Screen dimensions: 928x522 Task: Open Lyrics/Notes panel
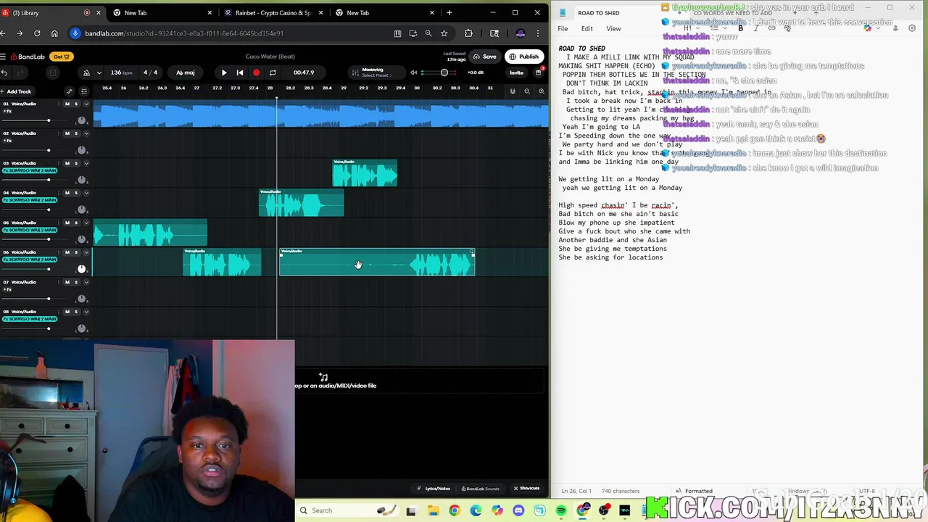[434, 489]
